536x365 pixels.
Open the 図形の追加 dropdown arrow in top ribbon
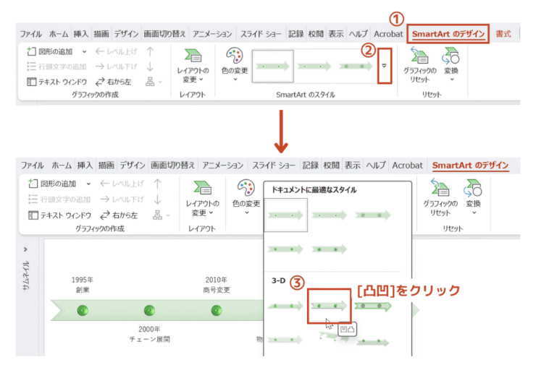tap(84, 51)
